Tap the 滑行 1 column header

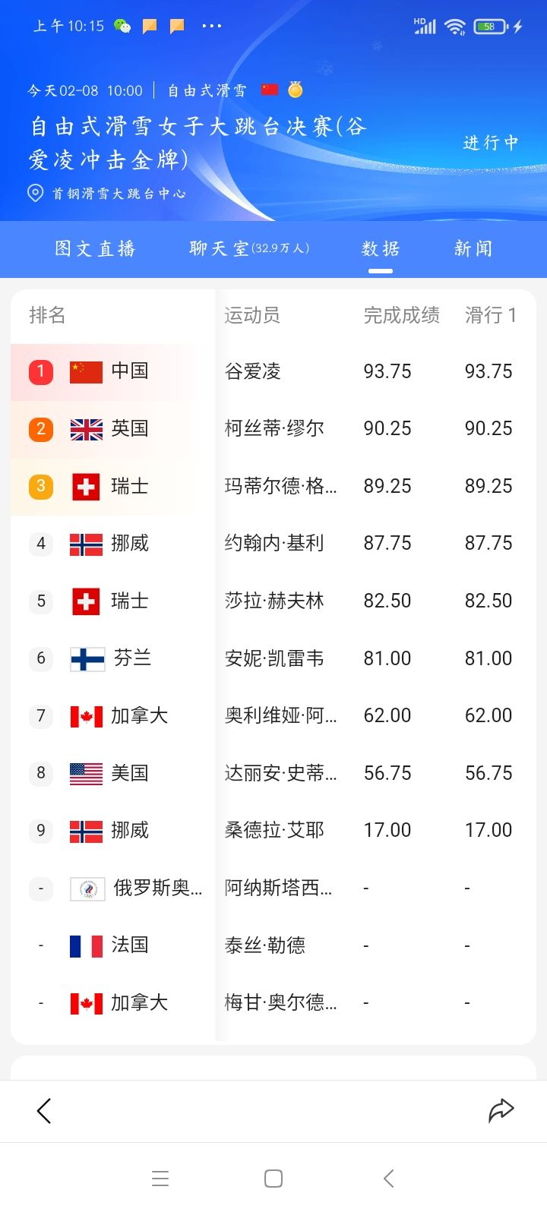pos(491,315)
